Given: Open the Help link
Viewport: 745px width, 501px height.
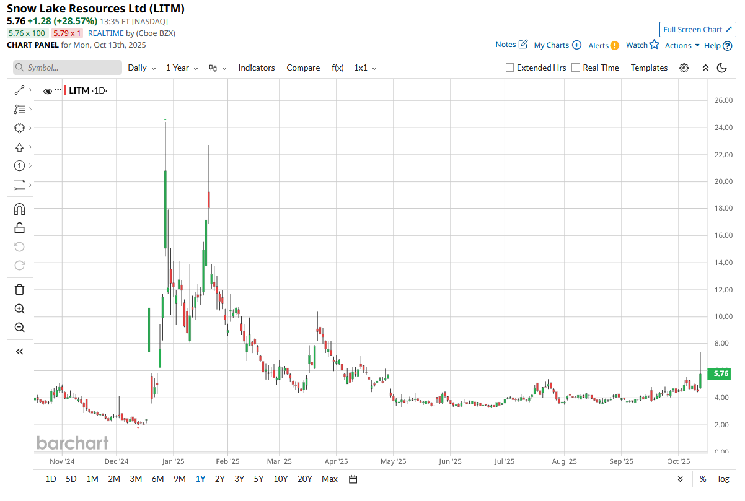Looking at the screenshot, I should pyautogui.click(x=718, y=45).
